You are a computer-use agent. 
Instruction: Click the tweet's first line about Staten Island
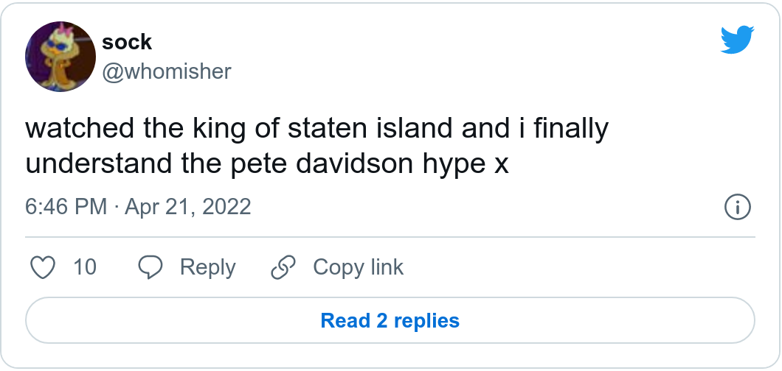(x=317, y=129)
